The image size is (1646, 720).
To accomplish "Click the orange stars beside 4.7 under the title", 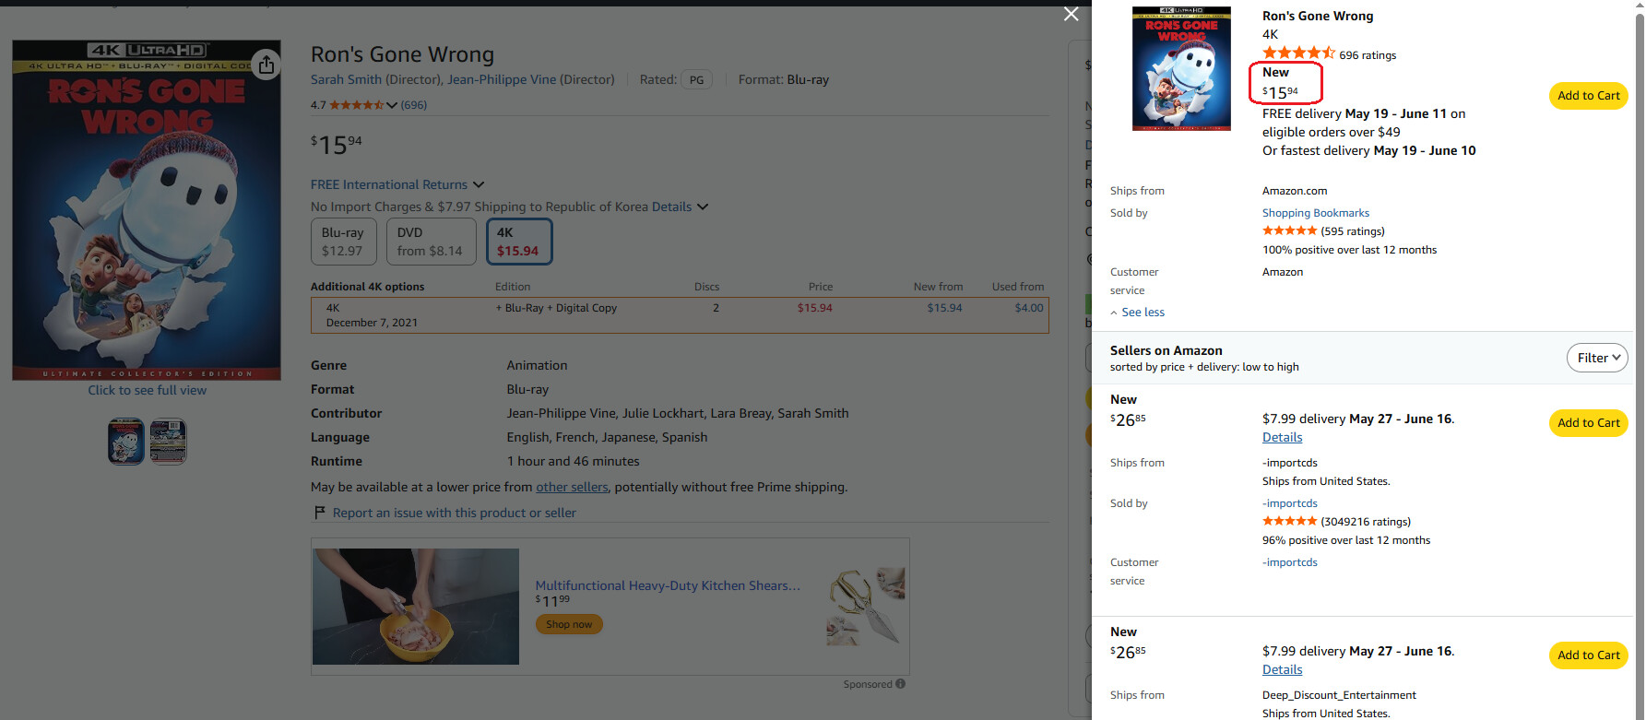I will 356,105.
